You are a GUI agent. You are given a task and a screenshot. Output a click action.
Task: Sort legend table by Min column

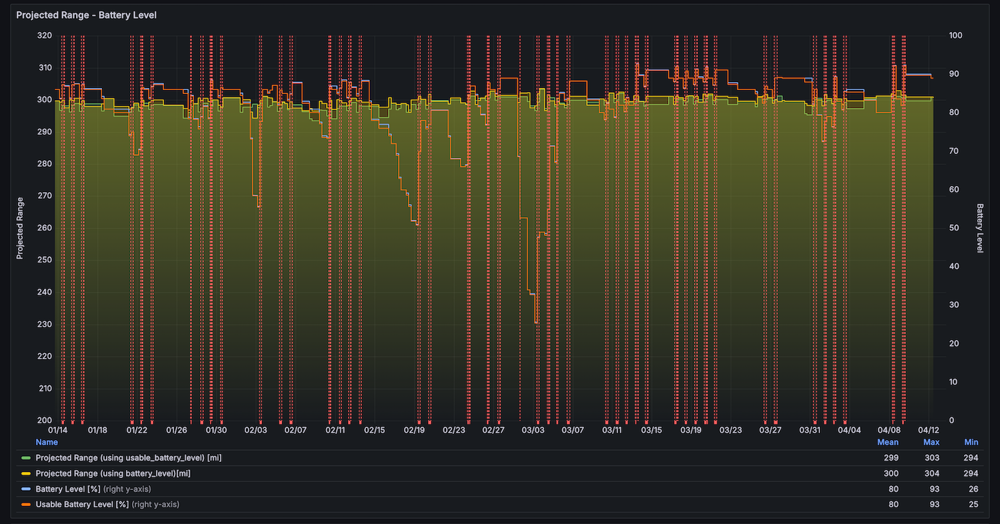click(971, 442)
